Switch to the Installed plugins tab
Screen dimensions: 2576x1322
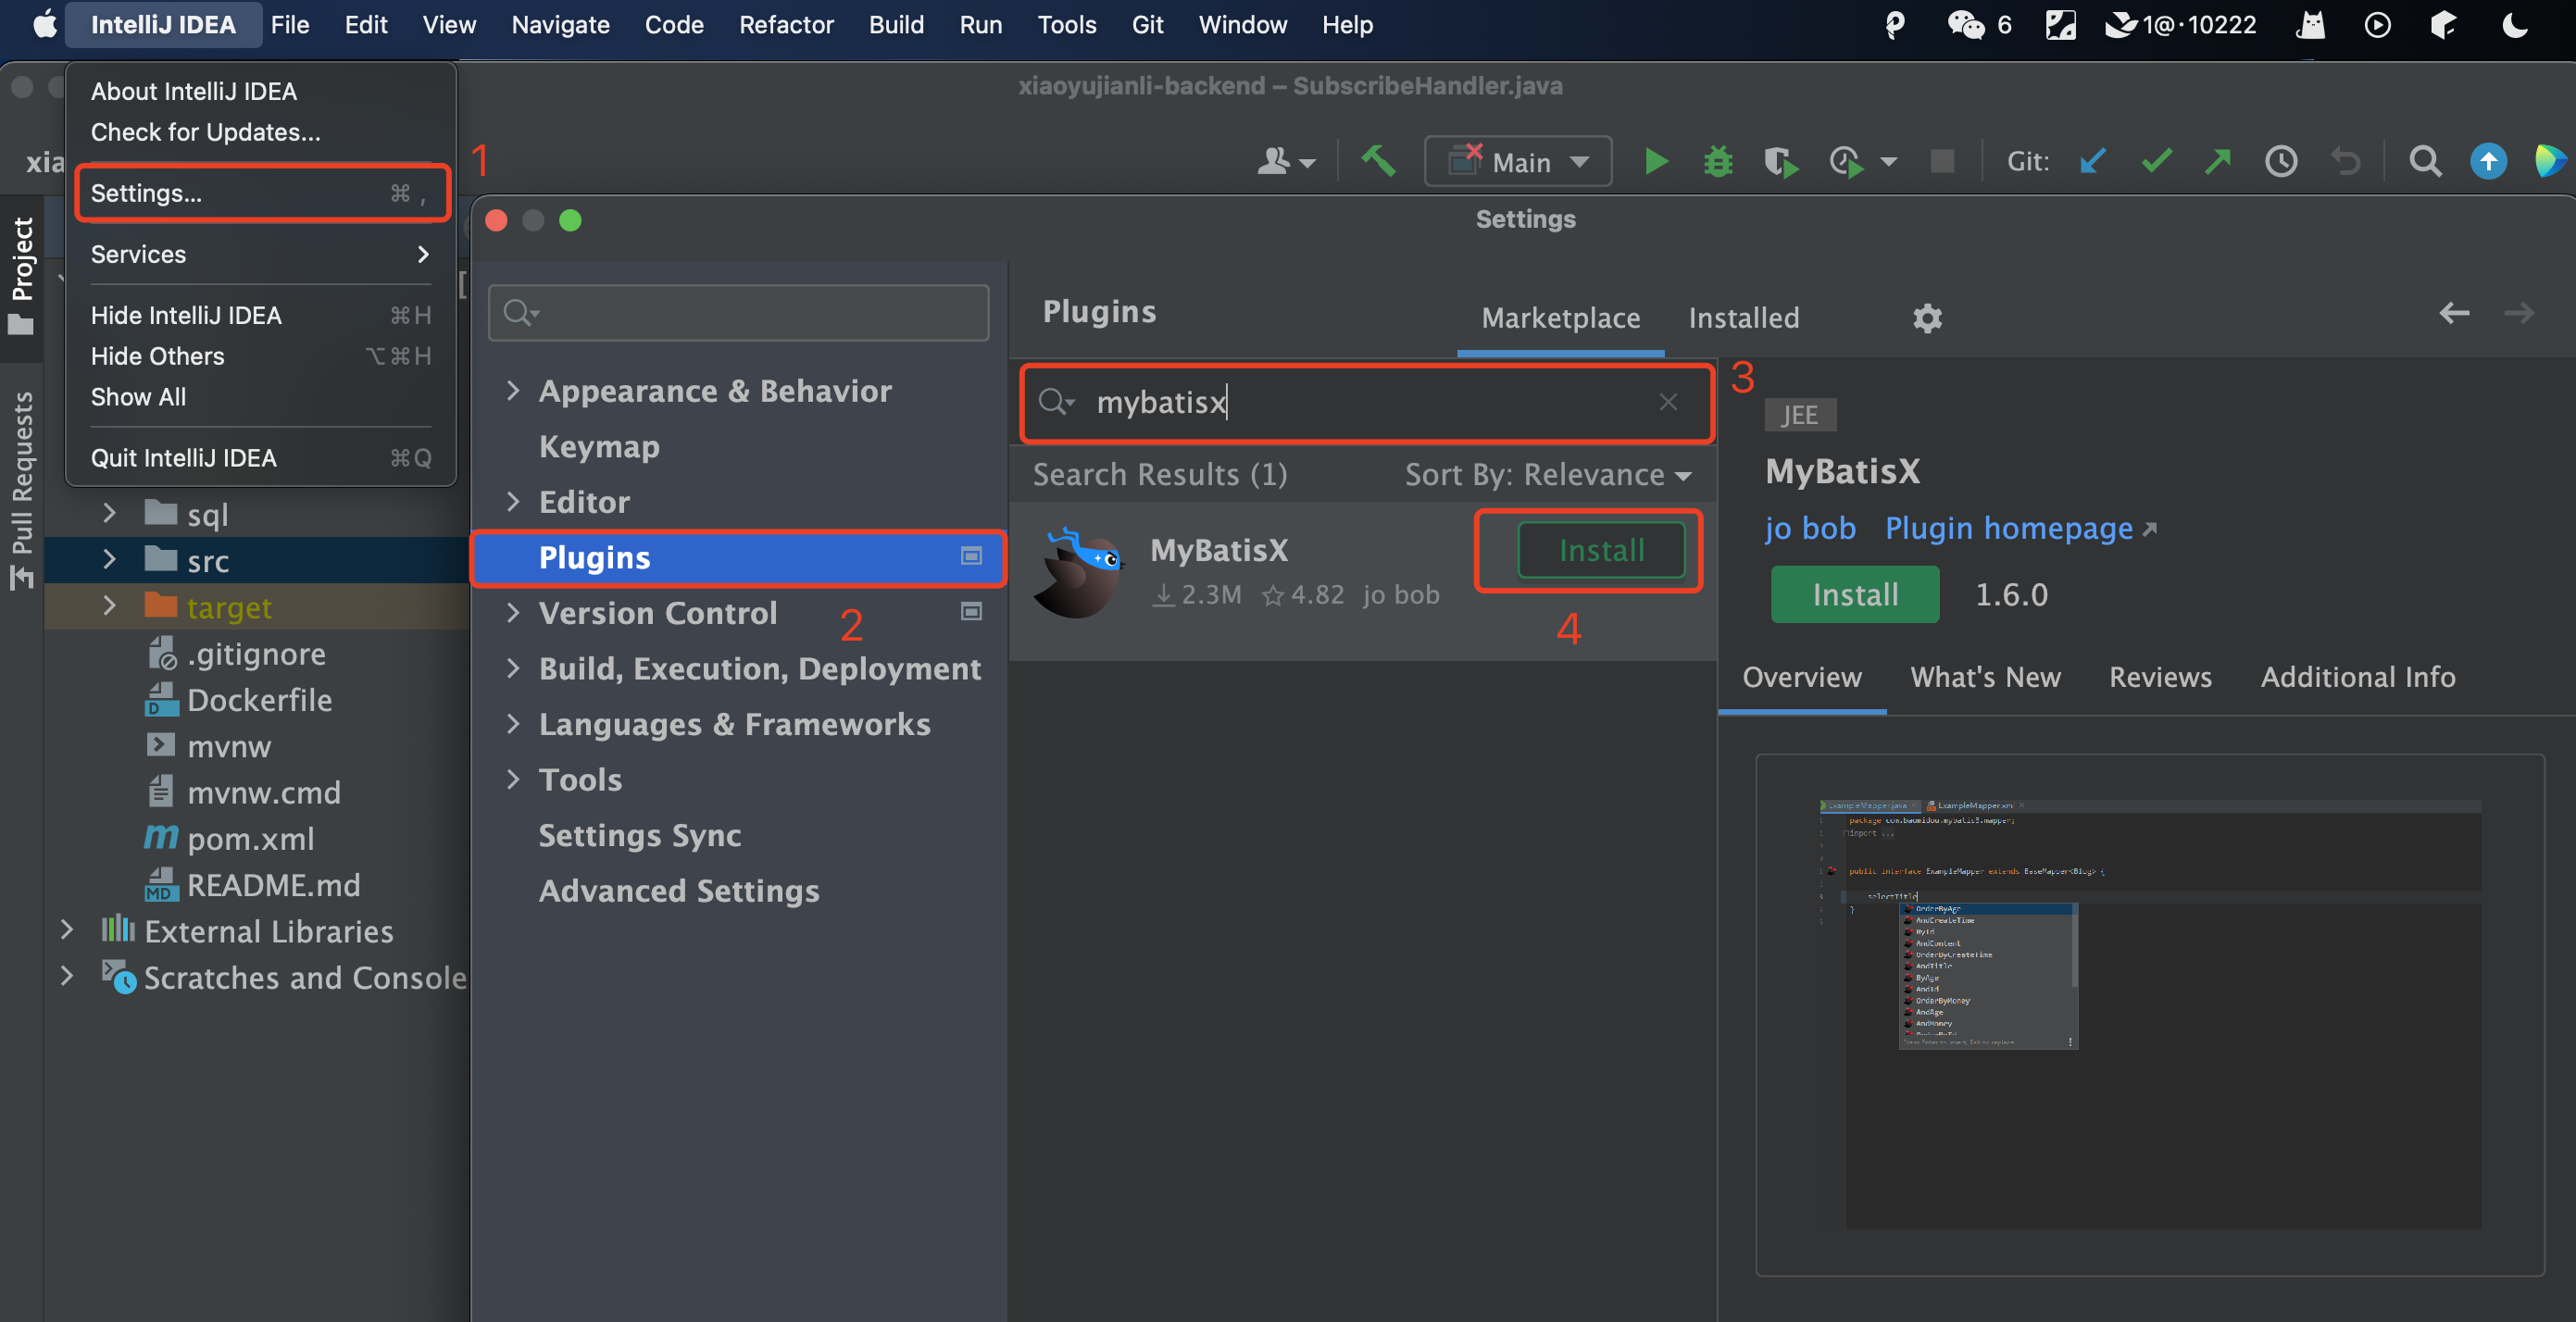(1743, 318)
